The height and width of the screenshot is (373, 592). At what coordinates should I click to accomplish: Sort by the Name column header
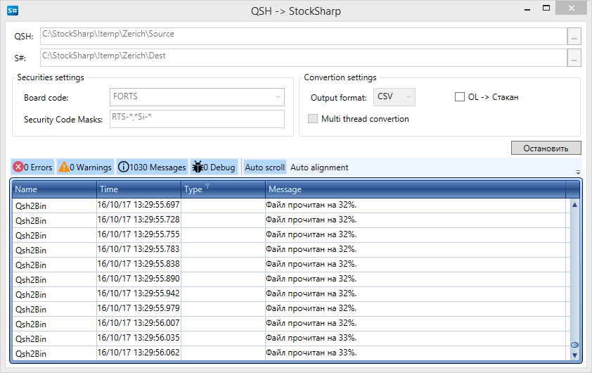(54, 189)
